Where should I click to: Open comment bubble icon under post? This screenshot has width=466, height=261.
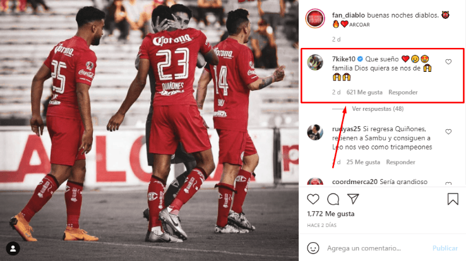click(x=333, y=199)
